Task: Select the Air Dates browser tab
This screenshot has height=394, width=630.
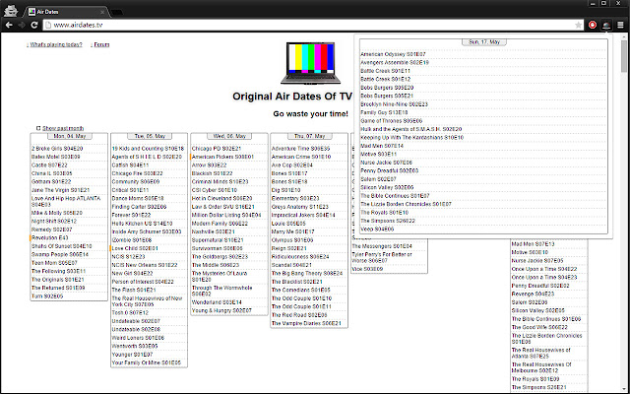Action: pyautogui.click(x=66, y=12)
